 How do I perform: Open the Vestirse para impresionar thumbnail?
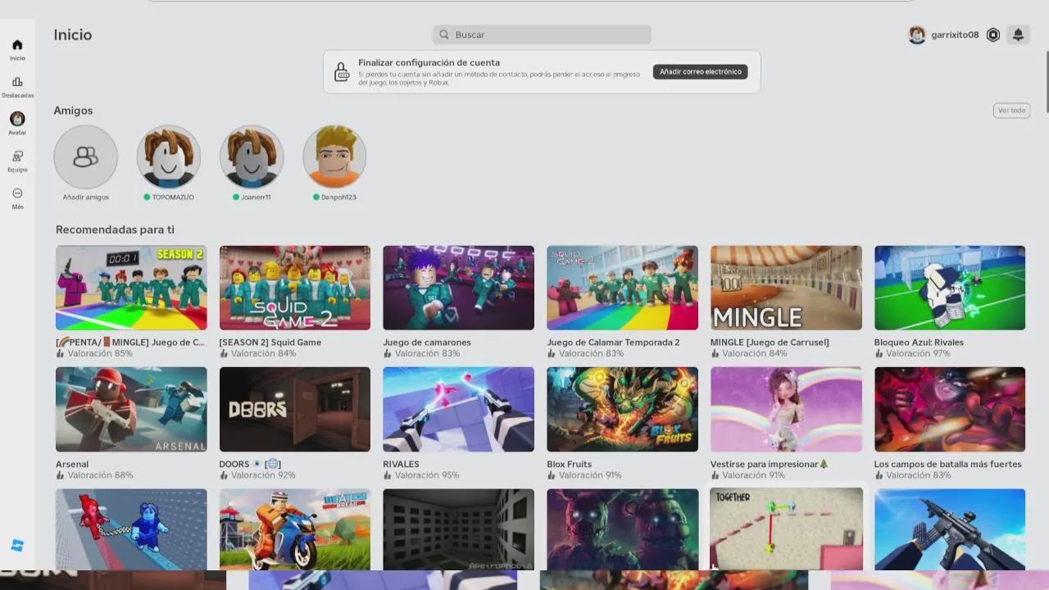tap(786, 409)
